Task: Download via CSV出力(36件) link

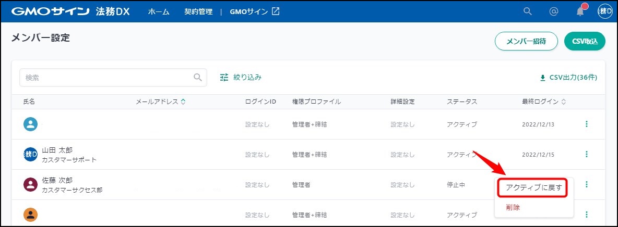Action: [568, 77]
